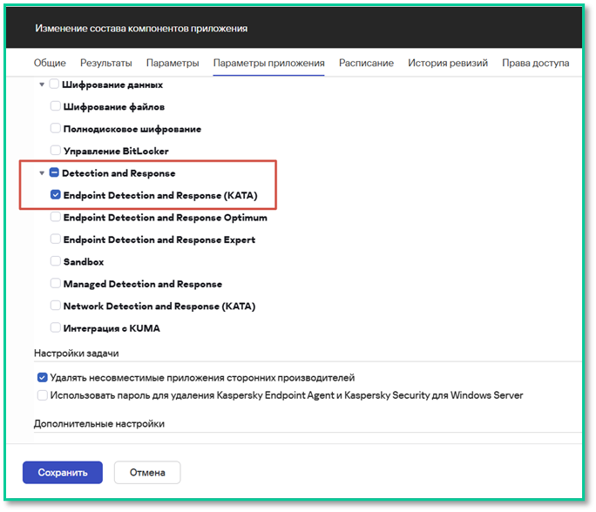Collapse the Шифрование данных group

(42, 84)
